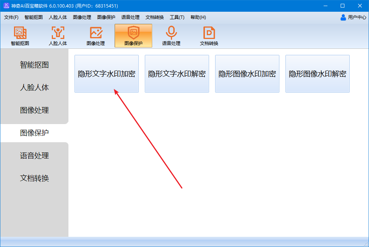Screen dimensions: 369x247
Task: Launch 隐形文字水印解密 function
Action: [x=177, y=74]
